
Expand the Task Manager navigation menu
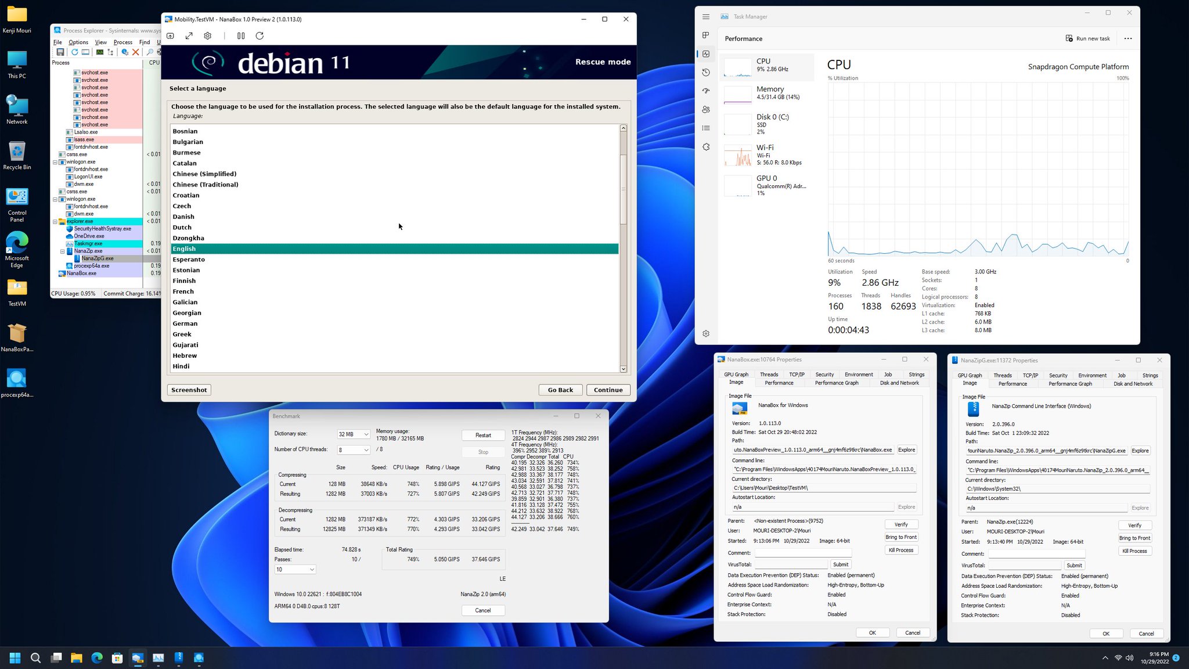[706, 17]
